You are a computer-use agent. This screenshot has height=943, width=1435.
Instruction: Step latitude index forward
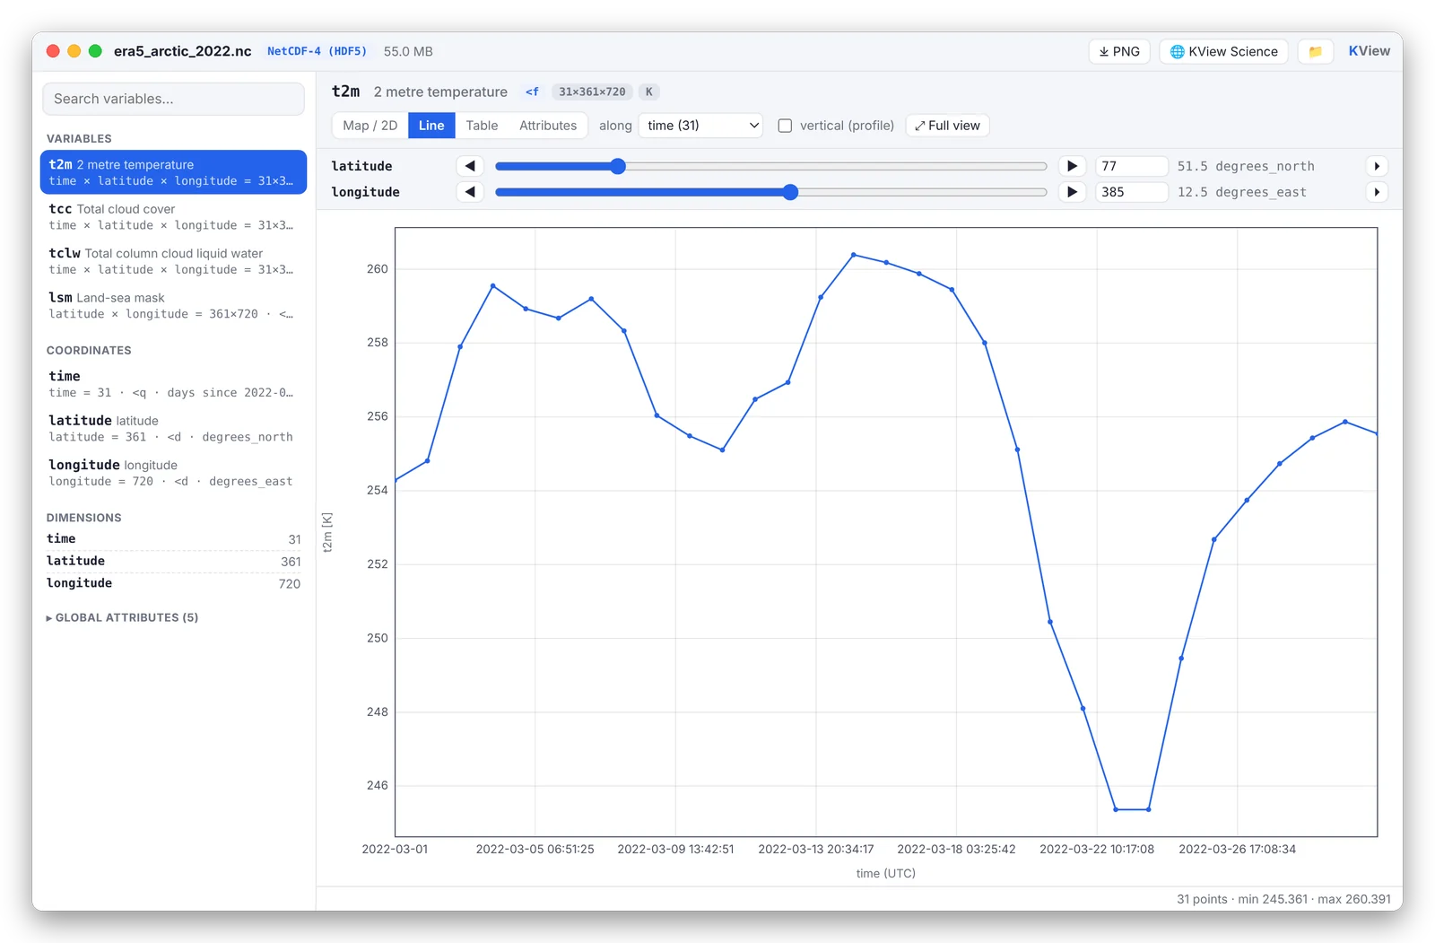1072,166
